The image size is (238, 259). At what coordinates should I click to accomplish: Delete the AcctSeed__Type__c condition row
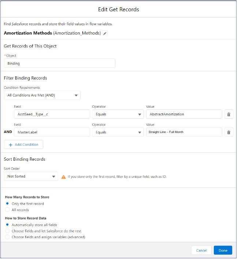tap(228, 114)
